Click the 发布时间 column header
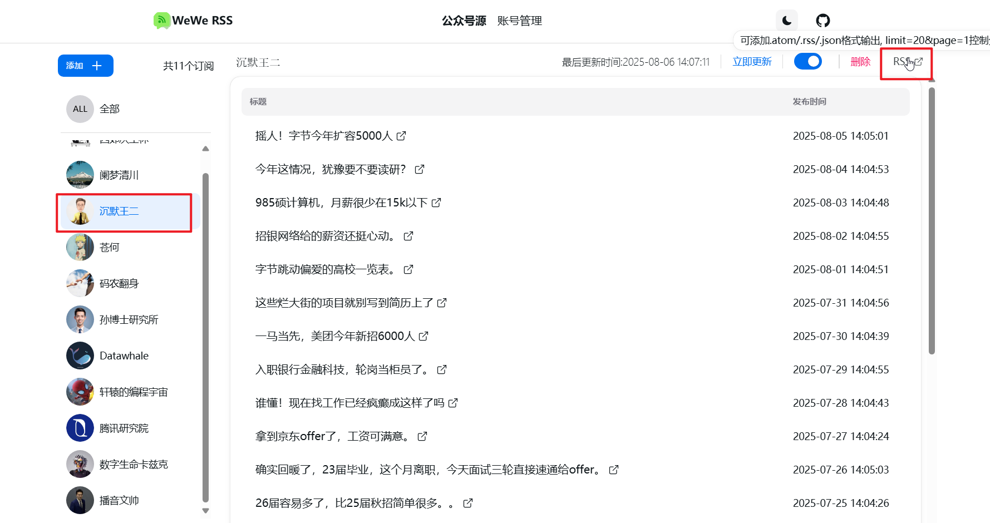 (809, 101)
